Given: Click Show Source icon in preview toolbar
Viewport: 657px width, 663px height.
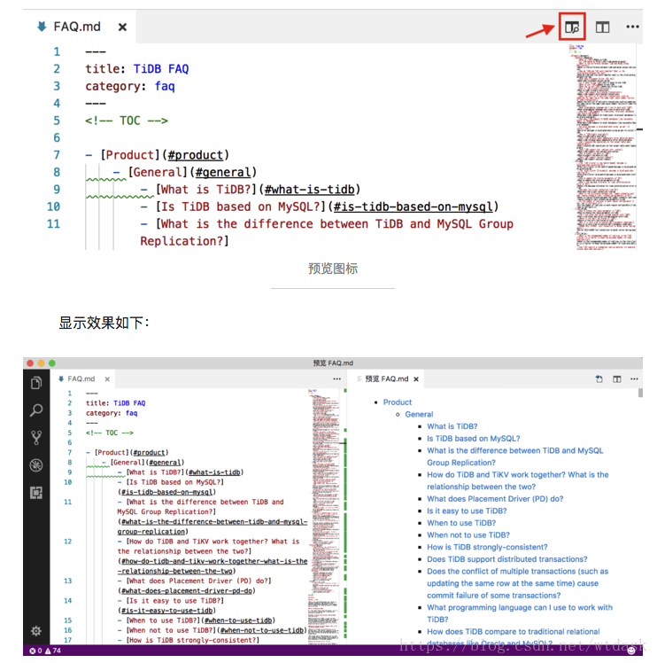Looking at the screenshot, I should click(x=599, y=378).
